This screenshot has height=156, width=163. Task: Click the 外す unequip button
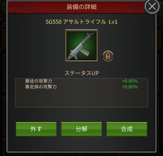pos(36,129)
